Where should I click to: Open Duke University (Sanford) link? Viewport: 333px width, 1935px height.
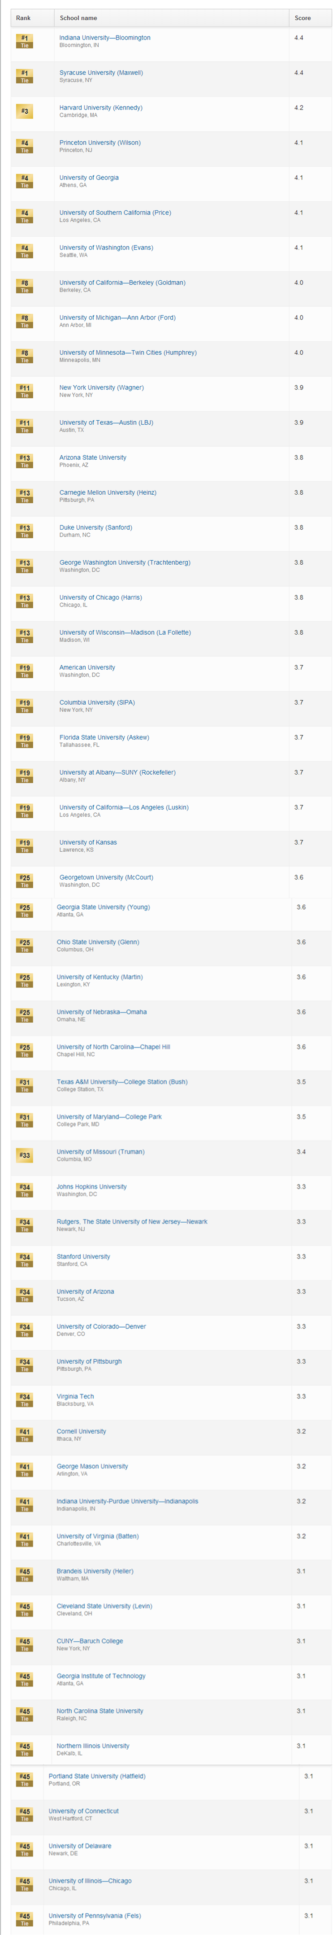[x=96, y=527]
